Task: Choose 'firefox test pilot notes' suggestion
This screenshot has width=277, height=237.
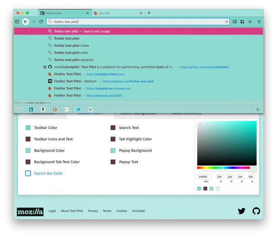Action: pos(138,45)
